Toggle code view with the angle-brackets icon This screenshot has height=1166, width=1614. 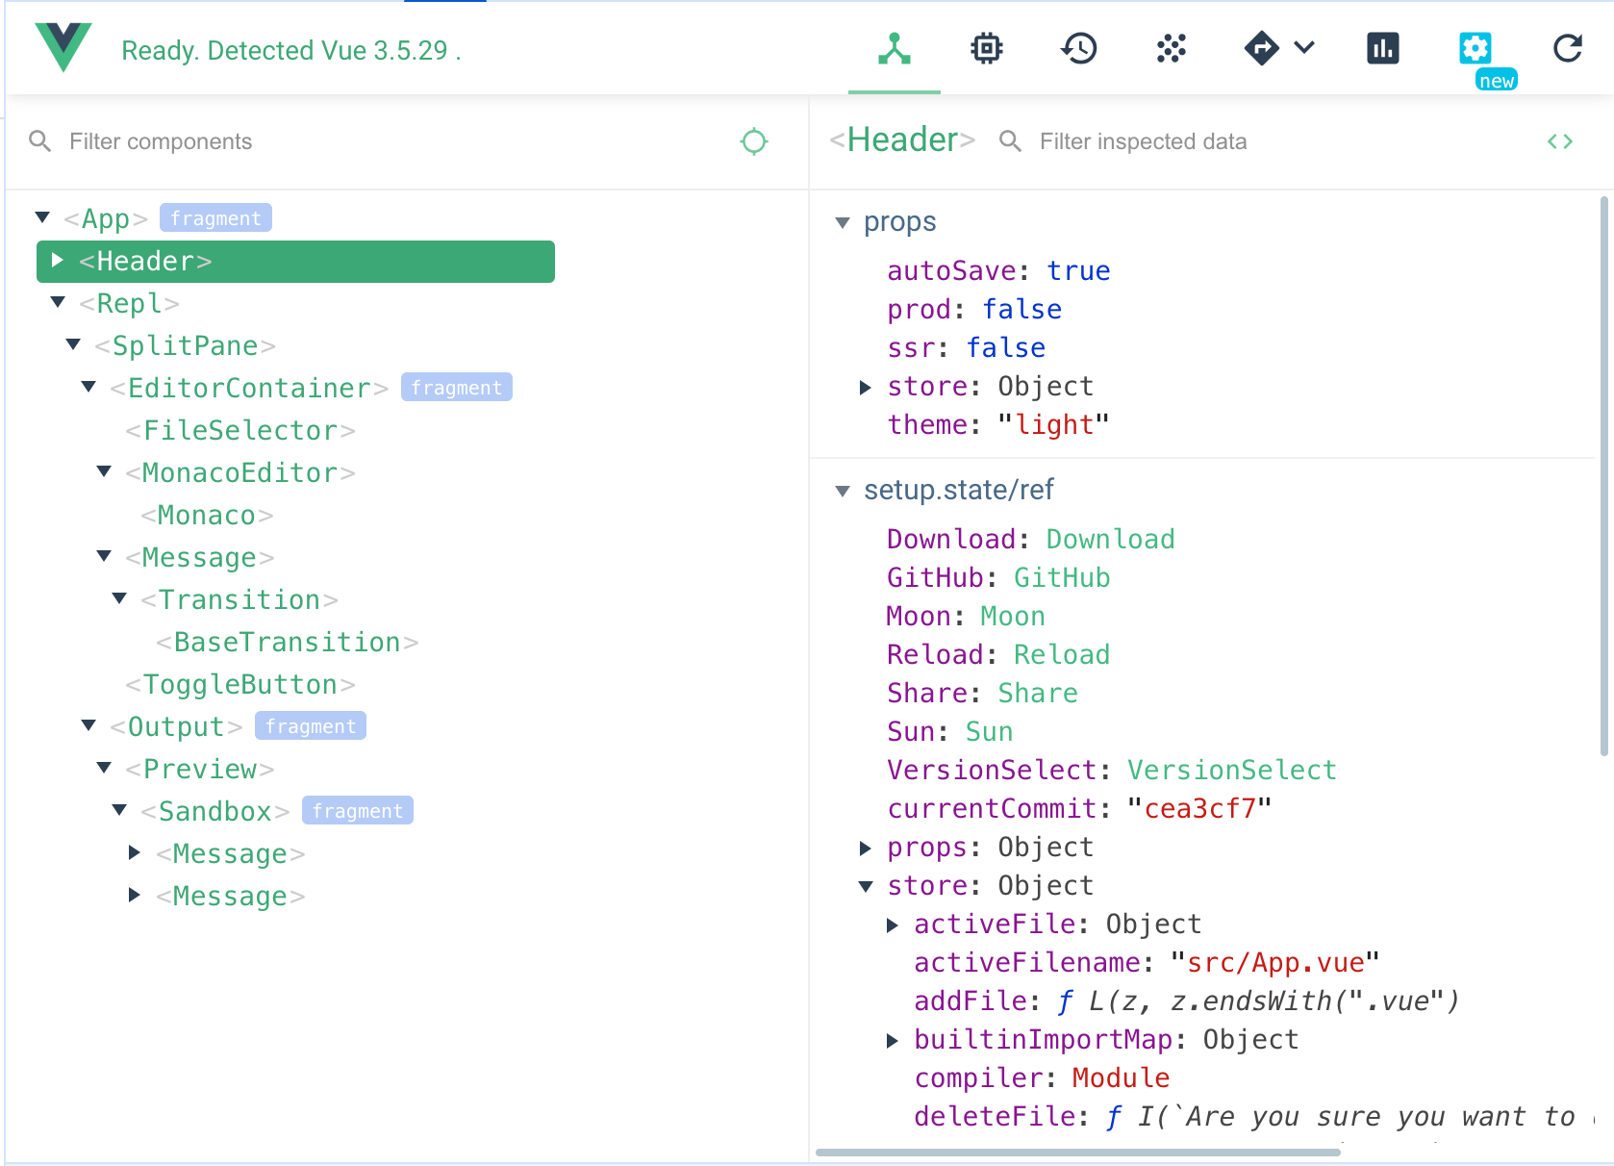(x=1561, y=140)
